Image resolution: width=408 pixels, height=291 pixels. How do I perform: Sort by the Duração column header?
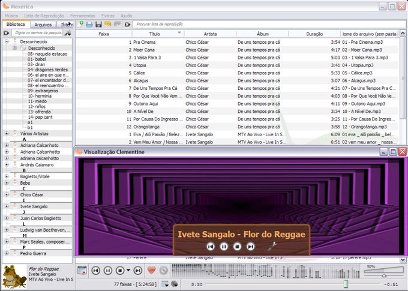(x=314, y=34)
